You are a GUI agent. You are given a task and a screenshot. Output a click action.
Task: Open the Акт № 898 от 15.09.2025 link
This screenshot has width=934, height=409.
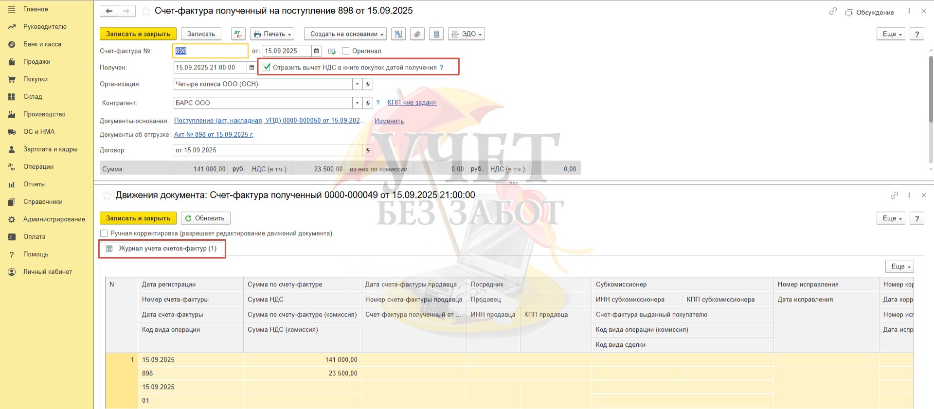pyautogui.click(x=214, y=135)
